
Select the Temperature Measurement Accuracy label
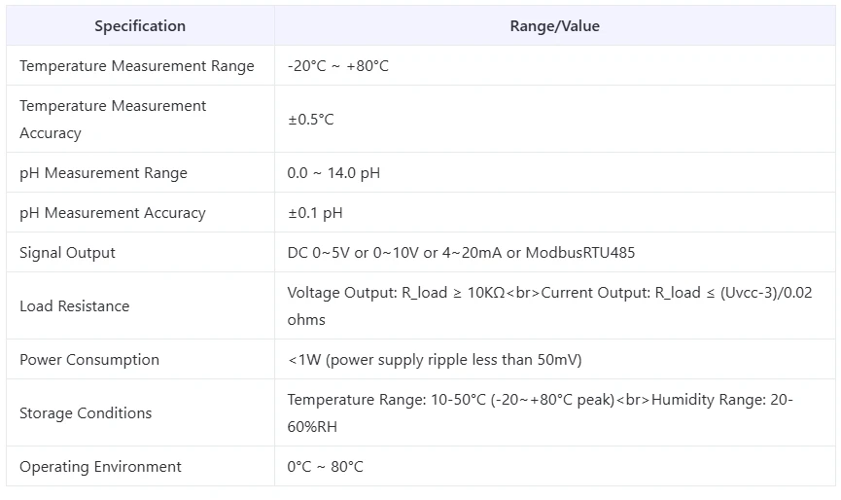[113, 119]
